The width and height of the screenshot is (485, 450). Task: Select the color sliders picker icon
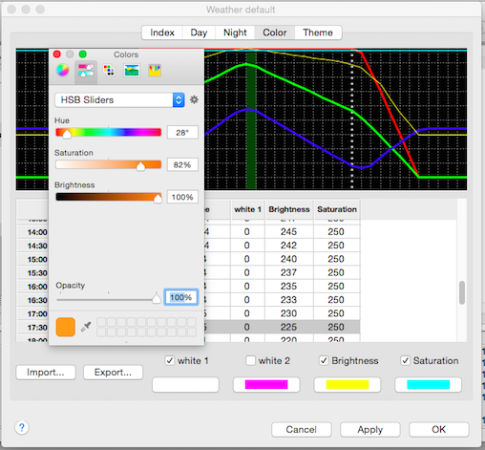pyautogui.click(x=86, y=71)
